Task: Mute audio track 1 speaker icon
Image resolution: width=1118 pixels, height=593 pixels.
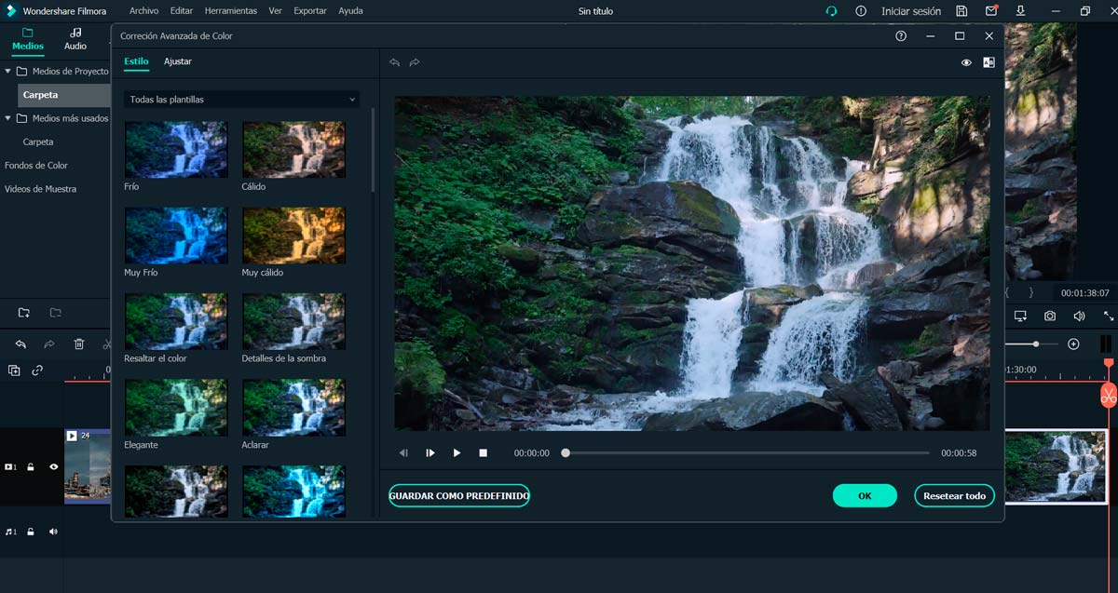Action: pyautogui.click(x=53, y=532)
